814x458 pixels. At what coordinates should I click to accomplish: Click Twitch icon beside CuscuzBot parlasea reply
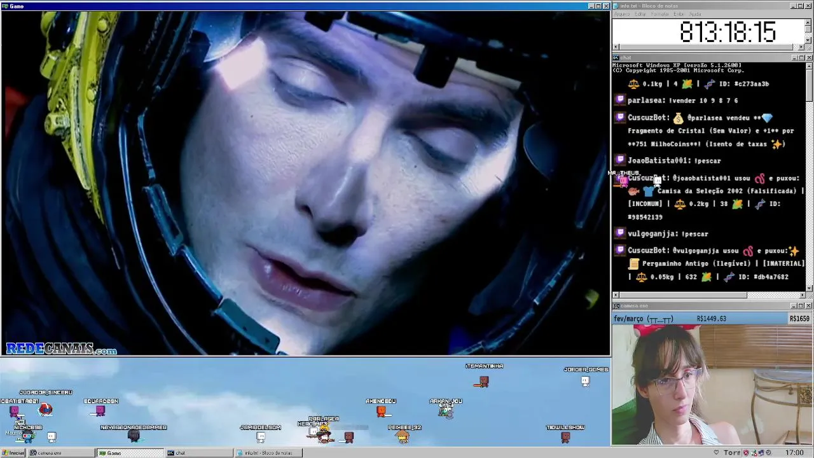pyautogui.click(x=620, y=117)
